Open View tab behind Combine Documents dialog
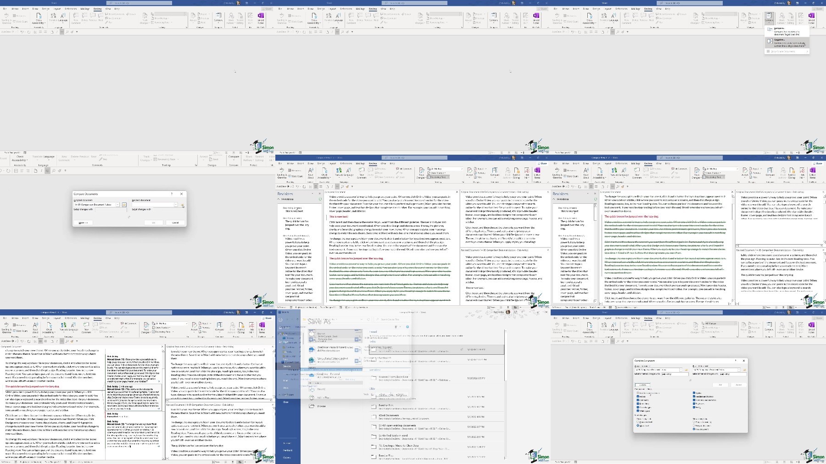 tap(659, 318)
